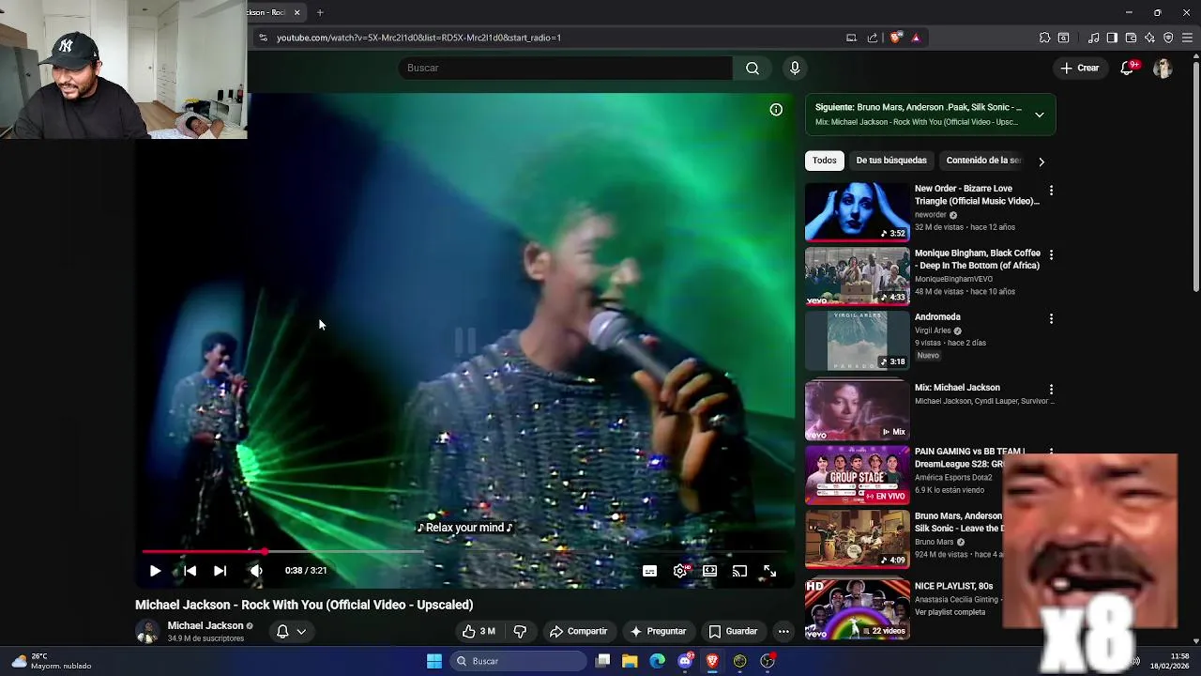
Task: Open the browser hamburger main menu
Action: 1187,38
